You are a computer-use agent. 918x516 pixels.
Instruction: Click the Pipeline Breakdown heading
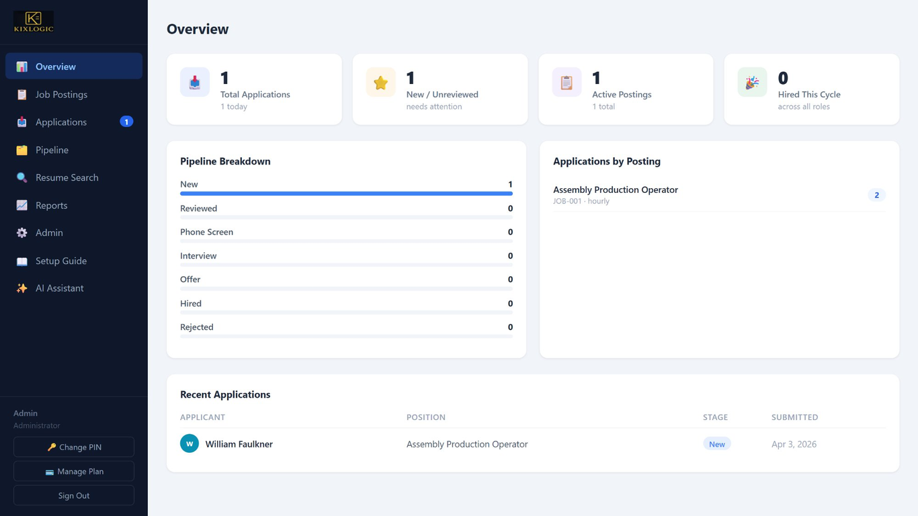tap(225, 161)
